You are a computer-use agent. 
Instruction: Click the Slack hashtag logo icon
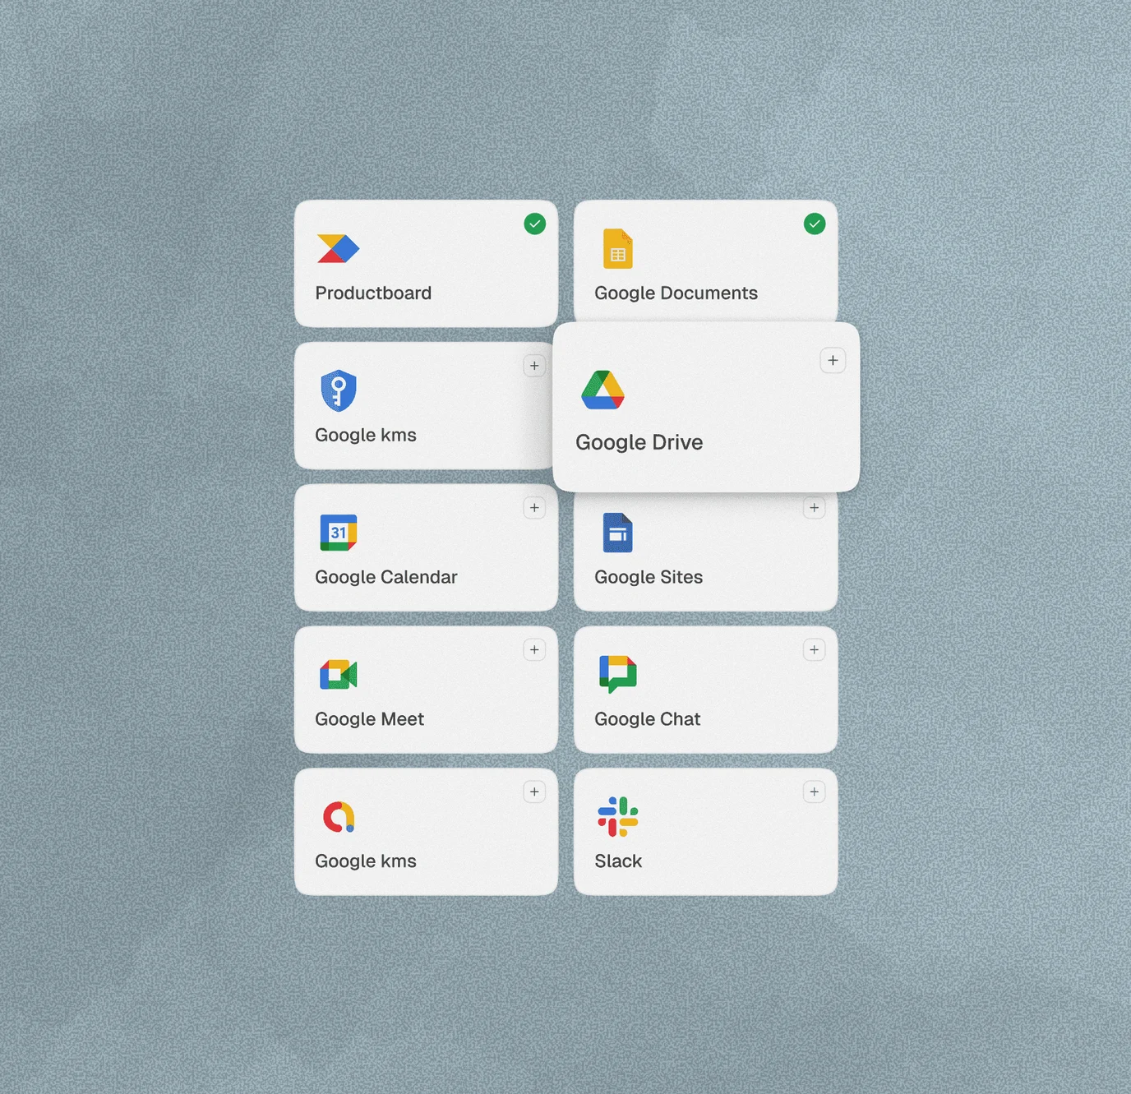pyautogui.click(x=618, y=817)
